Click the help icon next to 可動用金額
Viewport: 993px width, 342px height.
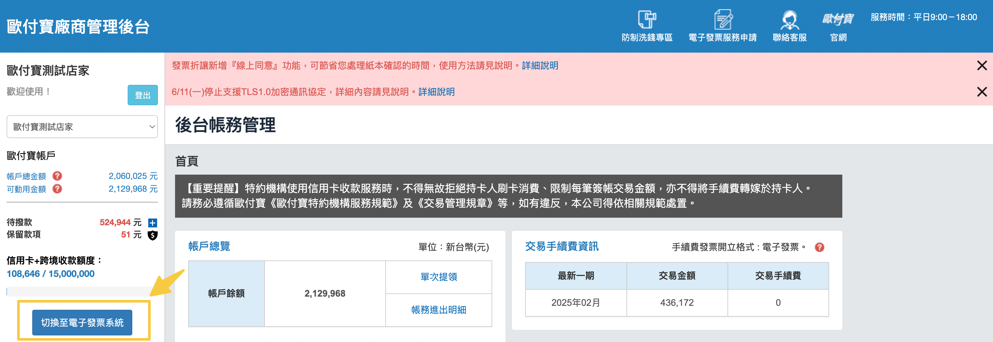[57, 189]
